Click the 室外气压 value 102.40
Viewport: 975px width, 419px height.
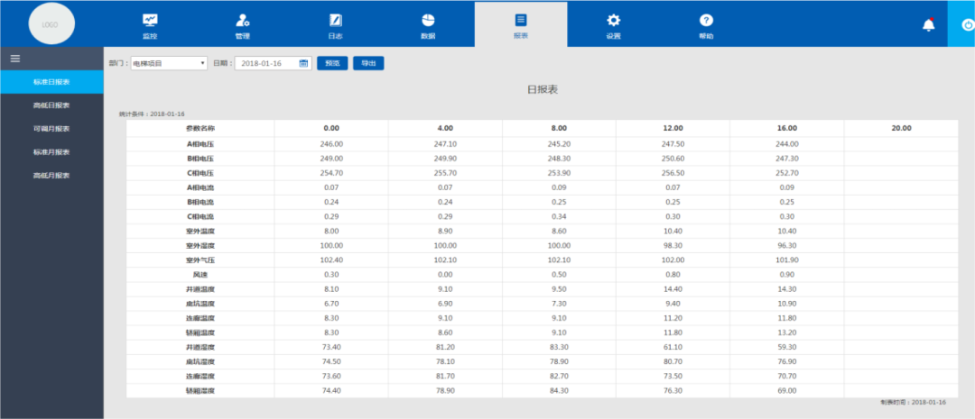[x=331, y=260]
